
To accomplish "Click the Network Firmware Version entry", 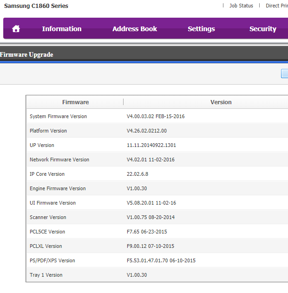I will 59,160.
